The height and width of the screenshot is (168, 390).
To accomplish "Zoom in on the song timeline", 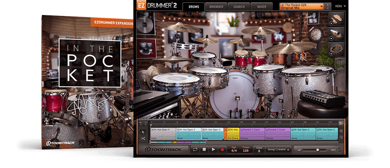I will (341, 131).
